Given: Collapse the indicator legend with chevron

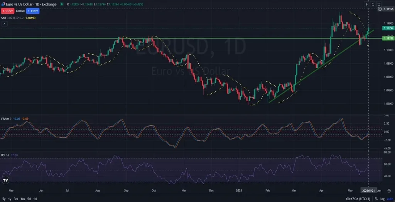Looking at the screenshot, I should (4, 24).
